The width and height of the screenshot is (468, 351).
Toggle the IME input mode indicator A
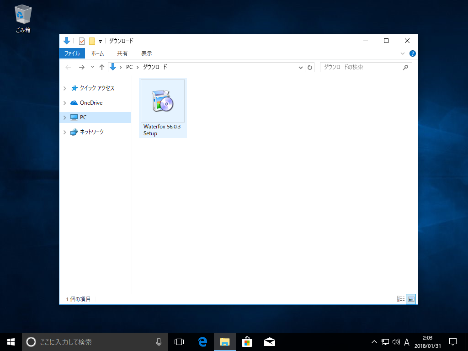click(x=406, y=342)
